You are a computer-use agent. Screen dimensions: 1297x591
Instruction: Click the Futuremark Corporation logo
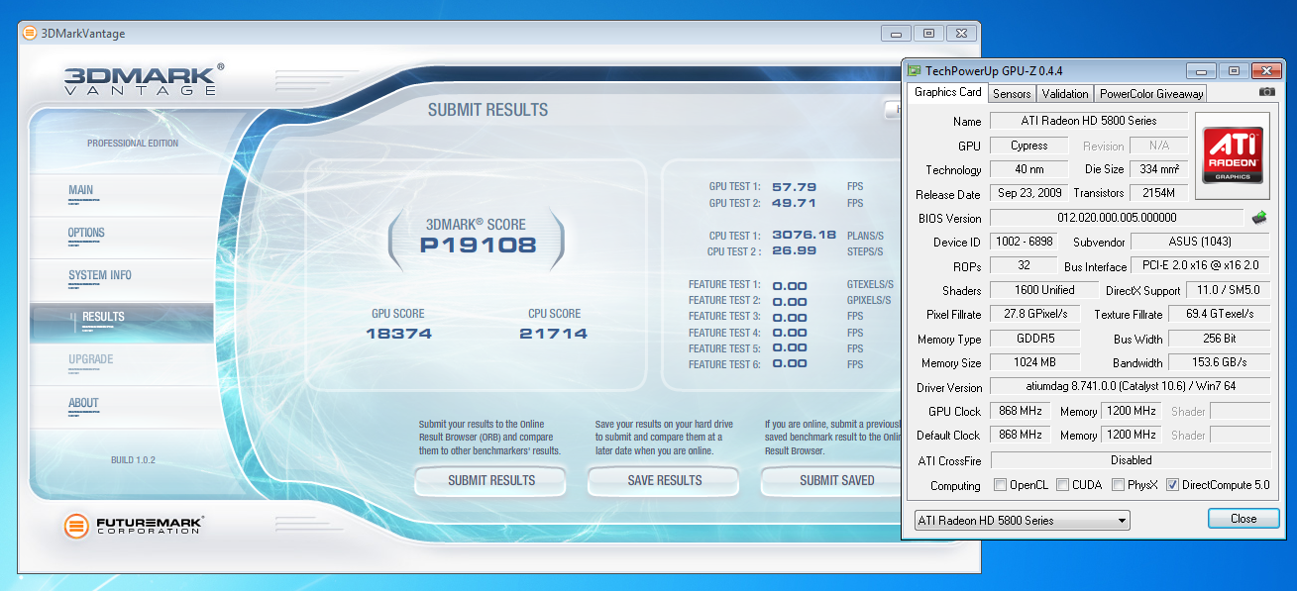coord(134,526)
